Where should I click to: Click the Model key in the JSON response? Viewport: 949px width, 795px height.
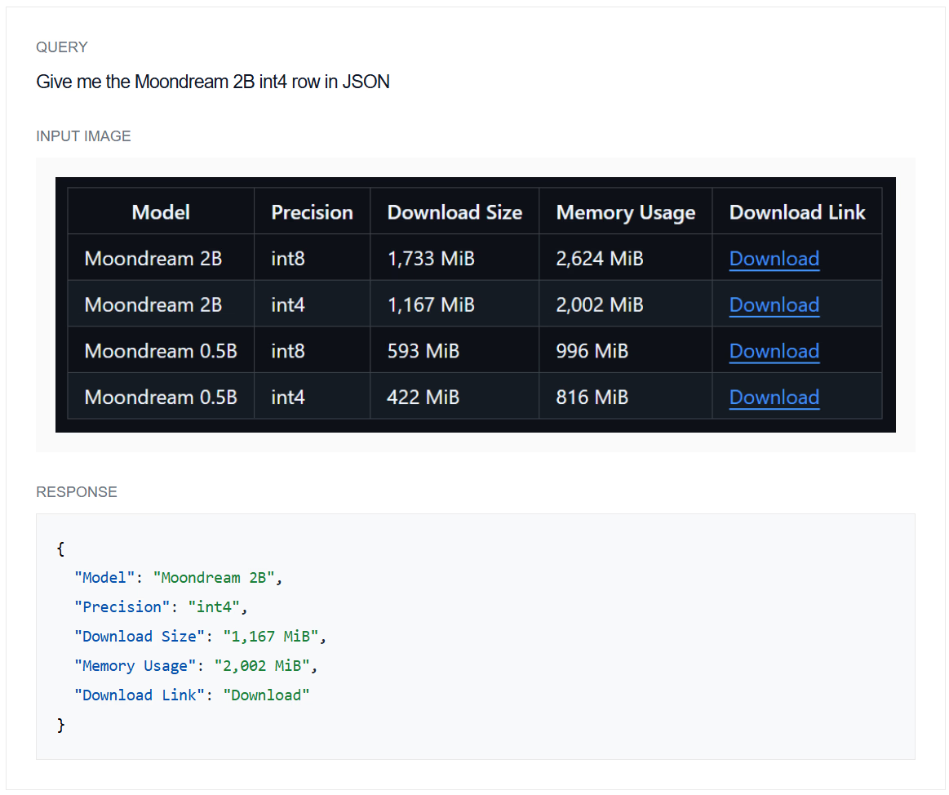[105, 577]
